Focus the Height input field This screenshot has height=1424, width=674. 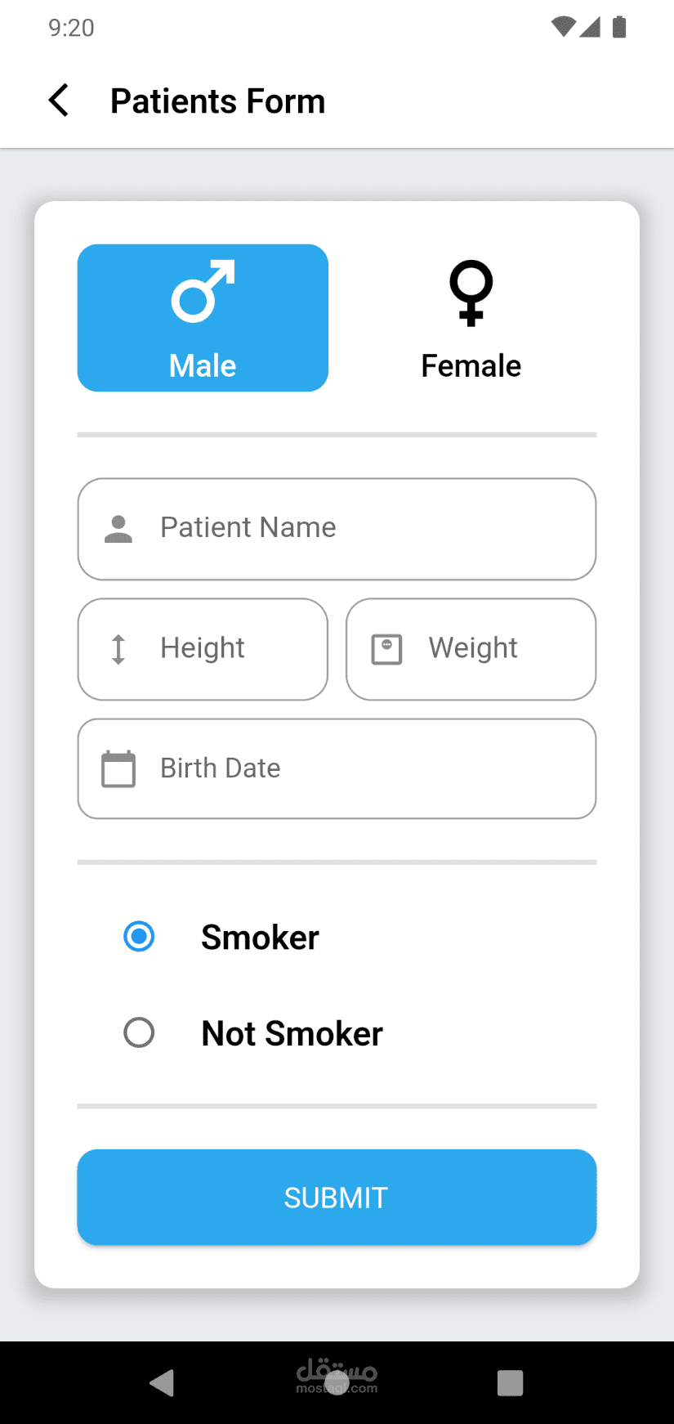pyautogui.click(x=221, y=649)
